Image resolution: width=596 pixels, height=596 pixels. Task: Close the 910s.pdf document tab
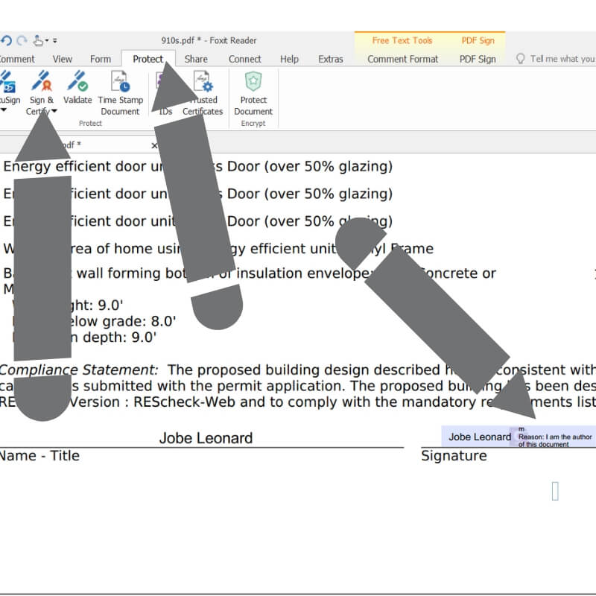(x=154, y=145)
